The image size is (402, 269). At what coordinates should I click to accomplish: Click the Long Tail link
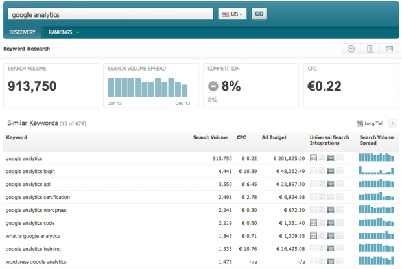click(374, 124)
